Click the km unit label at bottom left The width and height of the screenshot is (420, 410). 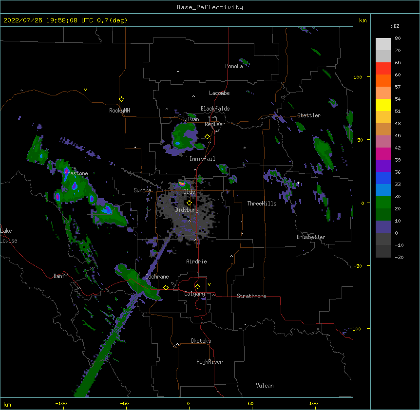tap(7, 405)
